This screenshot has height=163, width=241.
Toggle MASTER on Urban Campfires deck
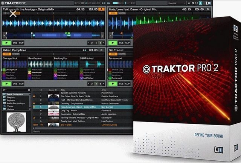coord(16,54)
